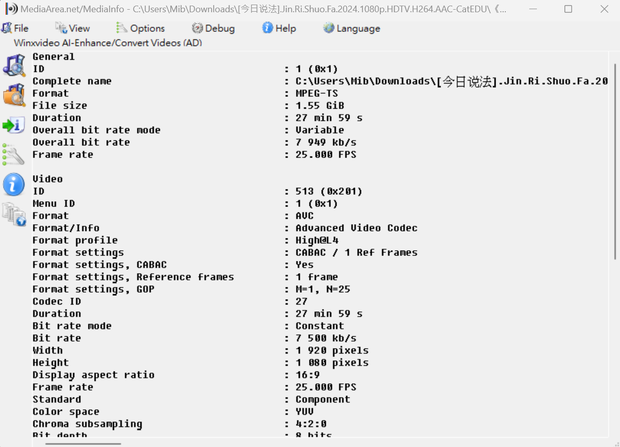Click the "1.55 GiB" value
Image resolution: width=620 pixels, height=447 pixels.
pos(320,106)
